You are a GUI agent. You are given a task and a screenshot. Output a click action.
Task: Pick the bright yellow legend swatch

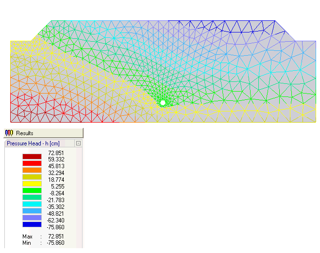point(32,184)
